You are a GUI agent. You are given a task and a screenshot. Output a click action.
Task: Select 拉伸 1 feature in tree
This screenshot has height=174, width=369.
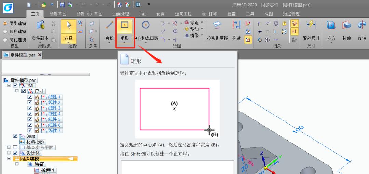pos(45,170)
